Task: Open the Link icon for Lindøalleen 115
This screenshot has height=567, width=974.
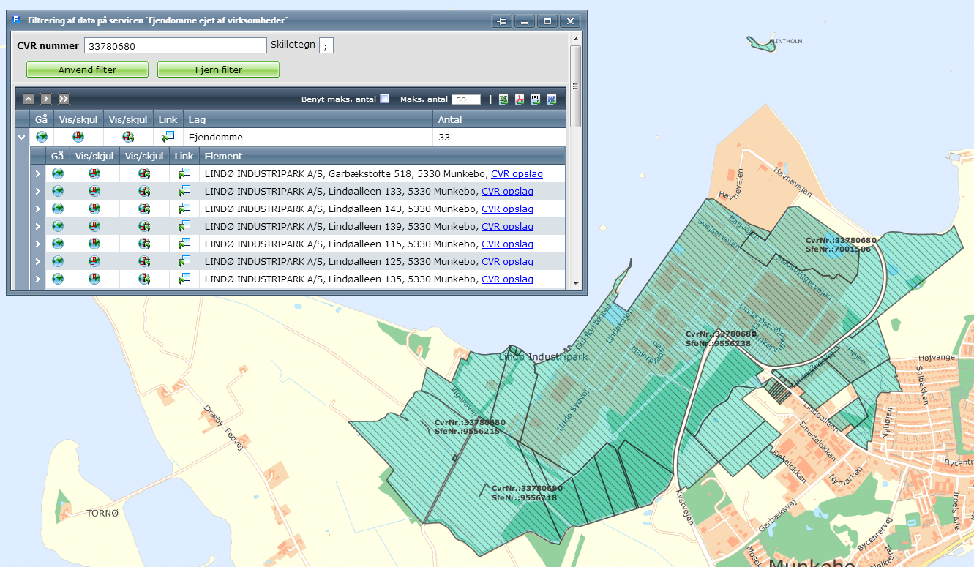Action: click(184, 244)
